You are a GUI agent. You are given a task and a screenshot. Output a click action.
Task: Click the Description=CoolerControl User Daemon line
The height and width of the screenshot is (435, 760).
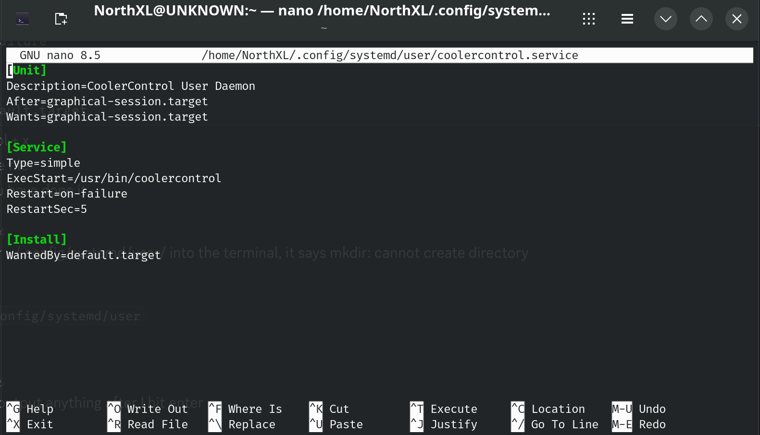point(131,86)
